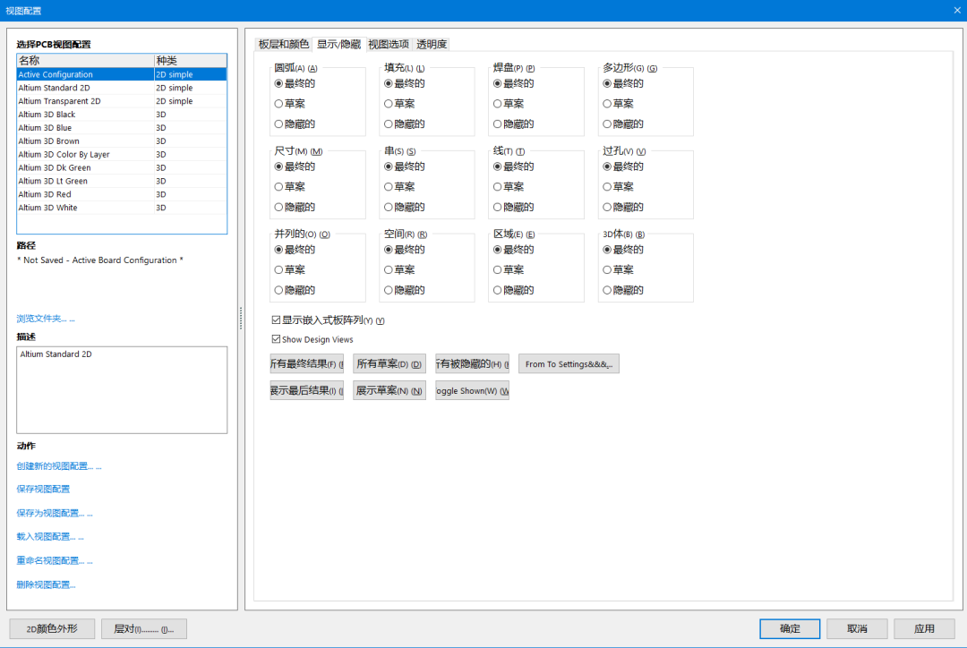
Task: Switch to the 板层和颜色 tab
Action: 284,44
